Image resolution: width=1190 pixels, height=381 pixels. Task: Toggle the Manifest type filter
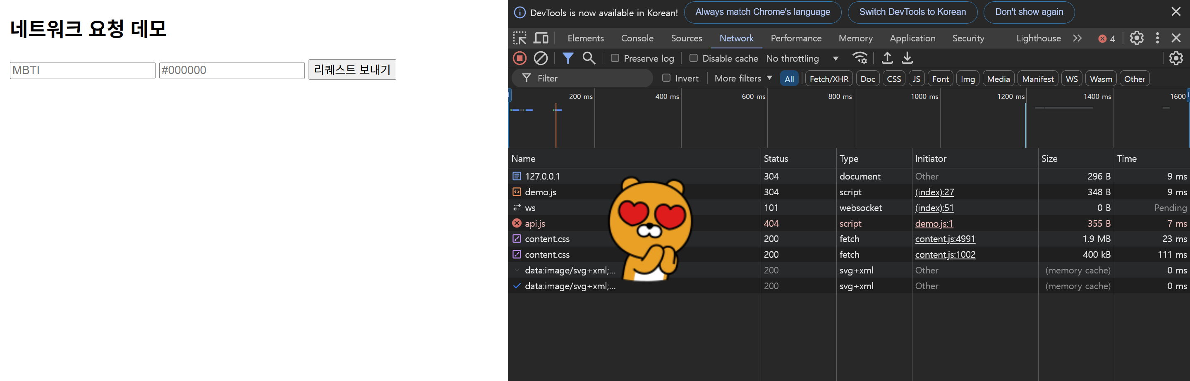coord(1037,79)
